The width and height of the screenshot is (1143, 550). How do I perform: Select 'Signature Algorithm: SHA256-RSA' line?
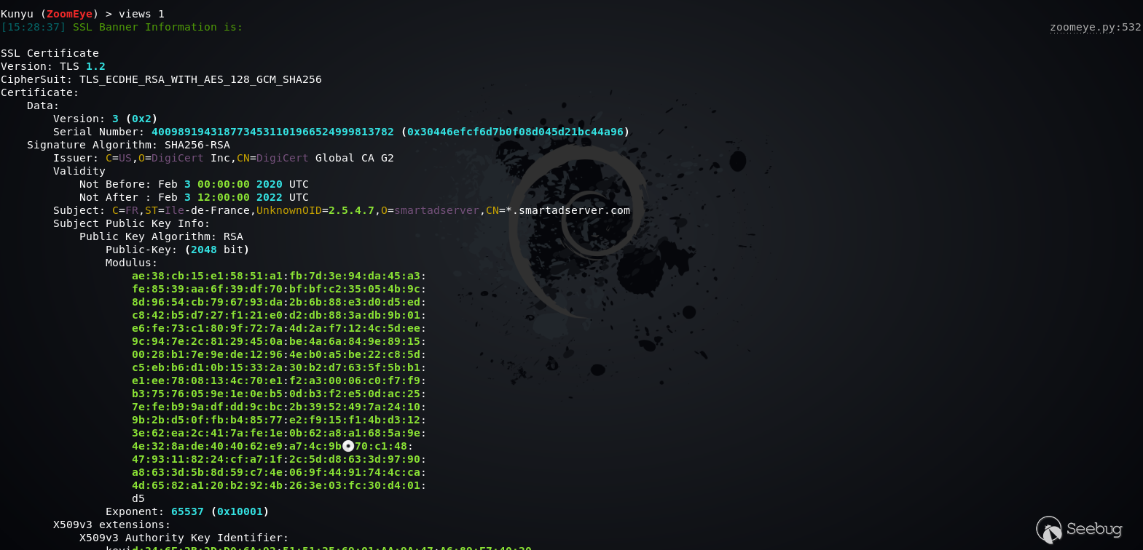[128, 145]
